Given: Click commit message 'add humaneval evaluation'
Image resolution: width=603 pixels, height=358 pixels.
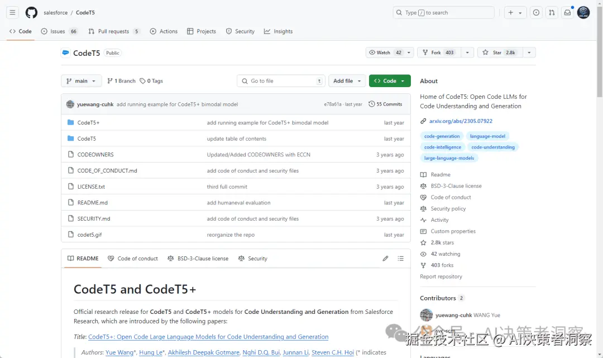Looking at the screenshot, I should [x=238, y=203].
